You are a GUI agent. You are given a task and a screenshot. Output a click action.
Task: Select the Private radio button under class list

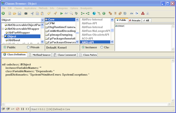[28, 47]
